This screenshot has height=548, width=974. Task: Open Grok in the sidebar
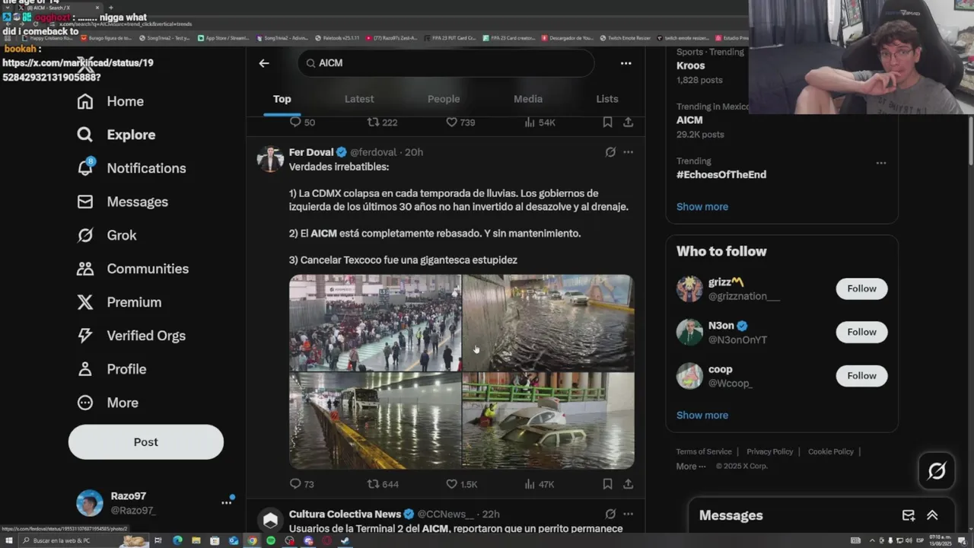tap(107, 235)
